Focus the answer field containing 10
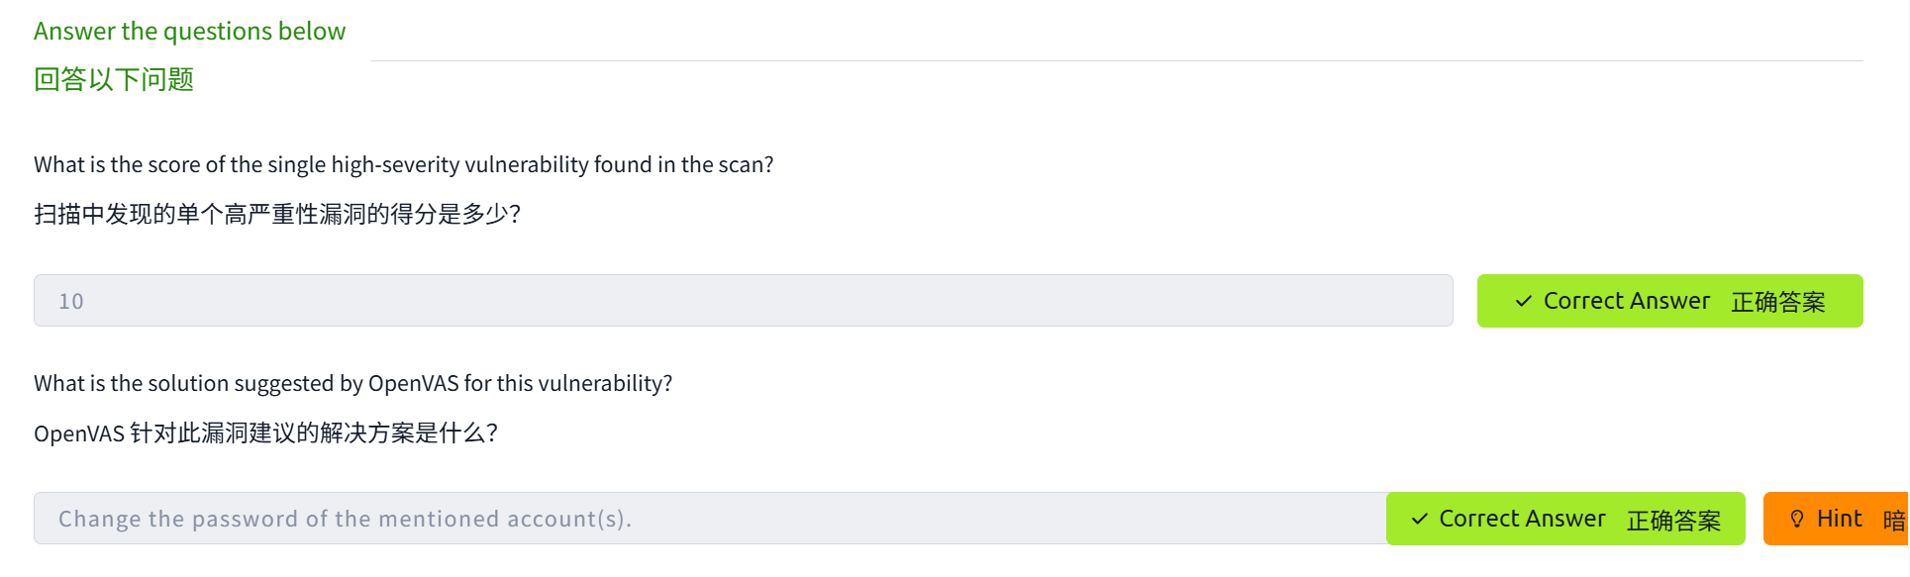Viewport: 1910px width, 577px height. (x=743, y=301)
